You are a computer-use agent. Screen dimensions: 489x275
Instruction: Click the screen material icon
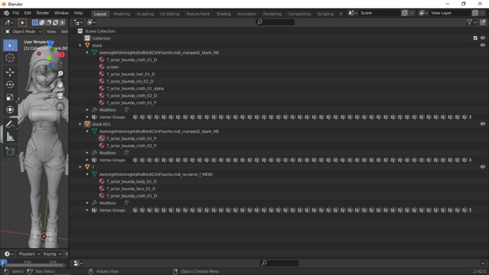[x=101, y=67]
